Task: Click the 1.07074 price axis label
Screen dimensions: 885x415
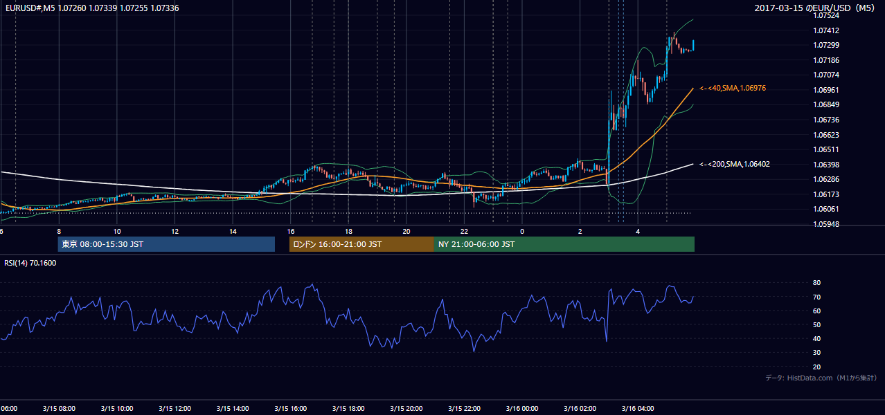Action: [x=827, y=75]
